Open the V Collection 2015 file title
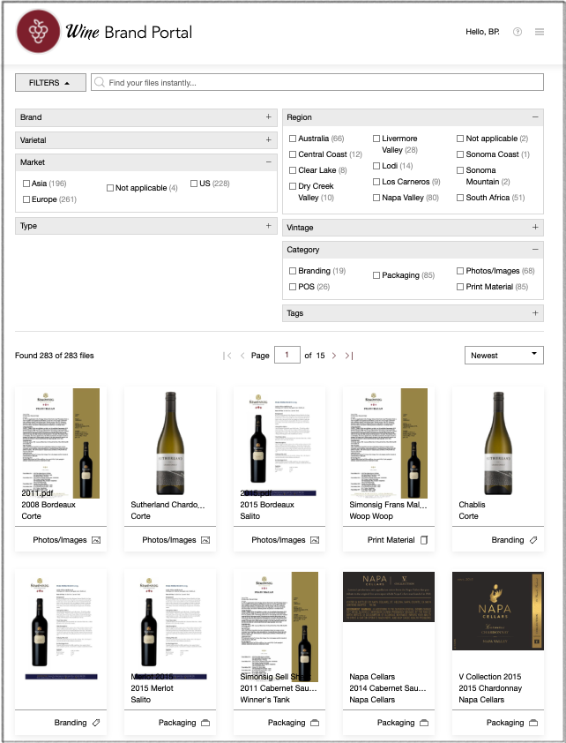 pyautogui.click(x=490, y=677)
